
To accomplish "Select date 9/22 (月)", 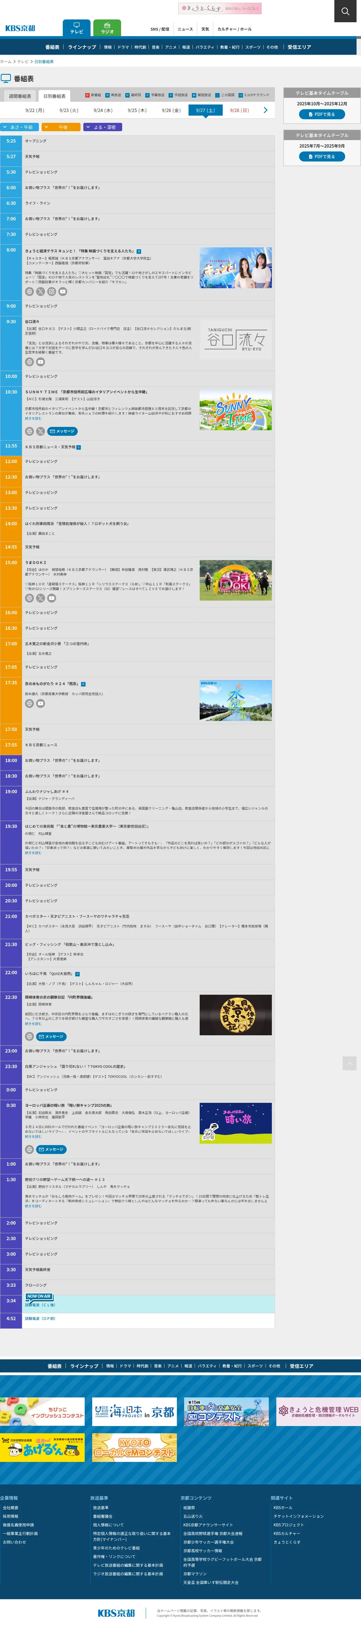I will [x=35, y=110].
